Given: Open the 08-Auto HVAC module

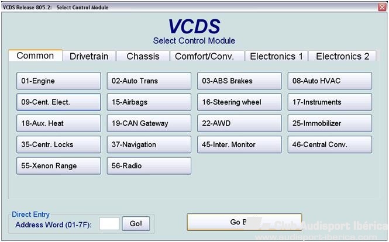Looking at the screenshot, I should click(x=330, y=81).
